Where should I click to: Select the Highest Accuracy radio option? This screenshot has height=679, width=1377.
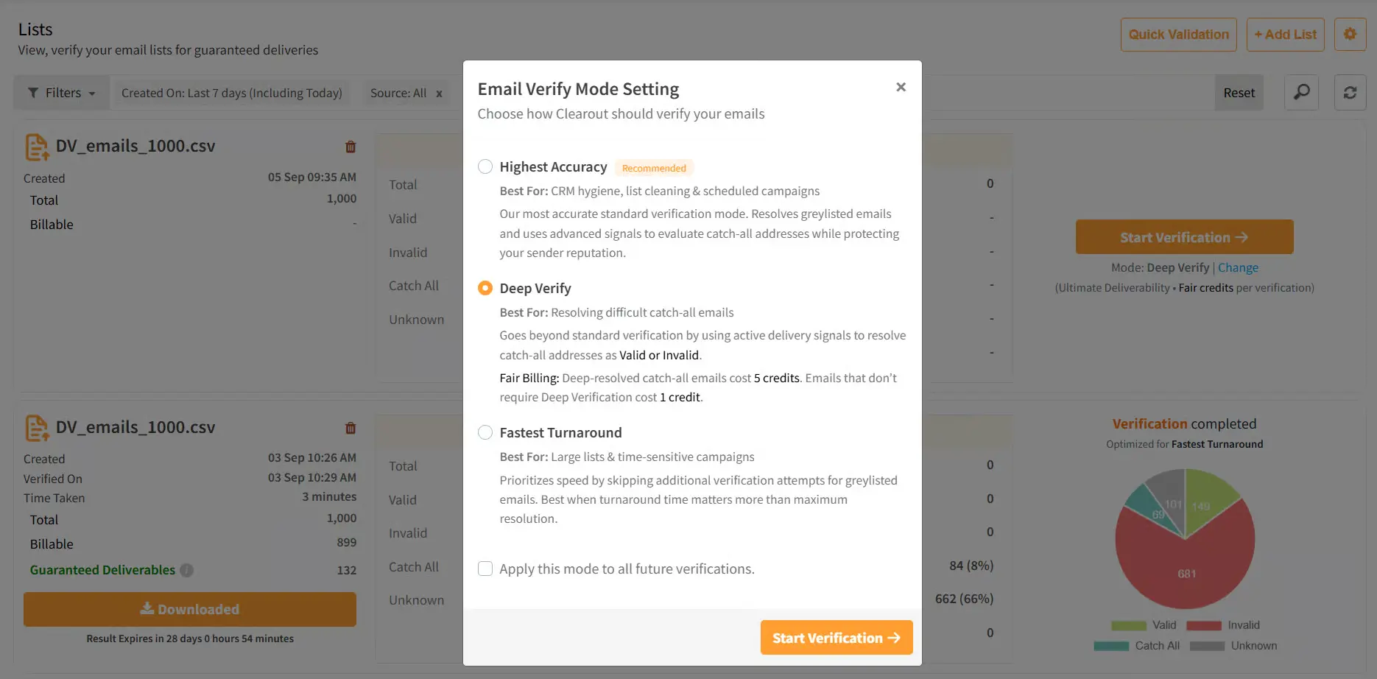[x=485, y=166]
